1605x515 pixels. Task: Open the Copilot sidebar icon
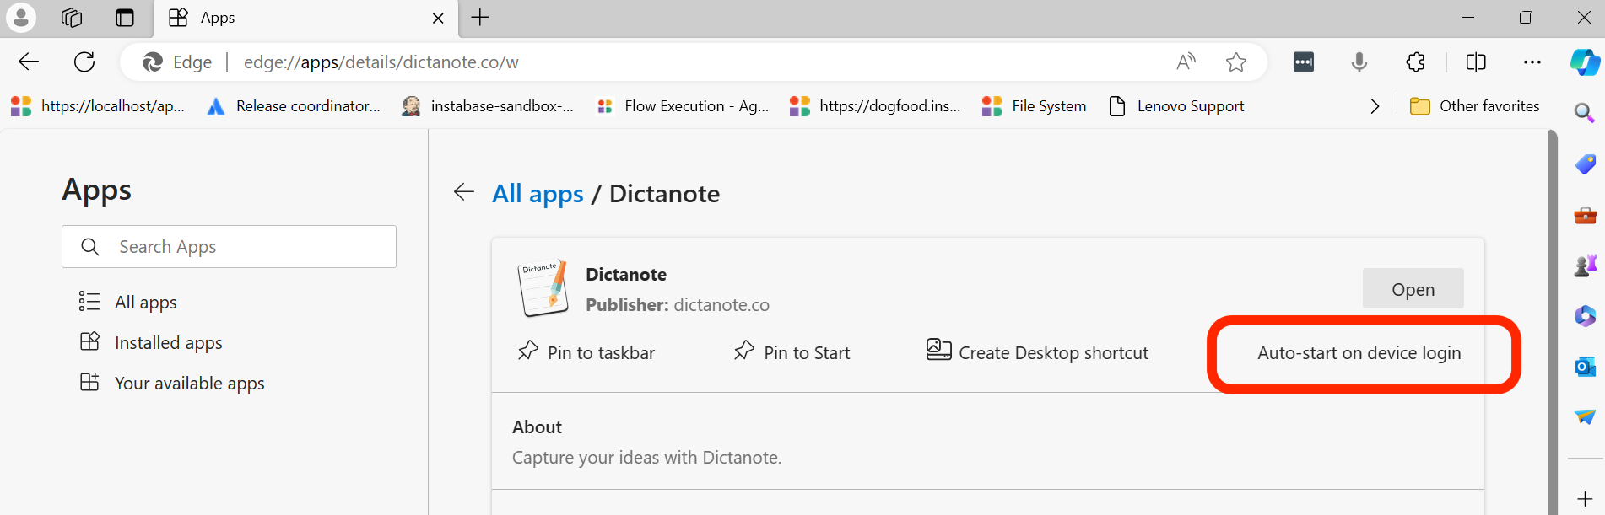click(x=1585, y=62)
